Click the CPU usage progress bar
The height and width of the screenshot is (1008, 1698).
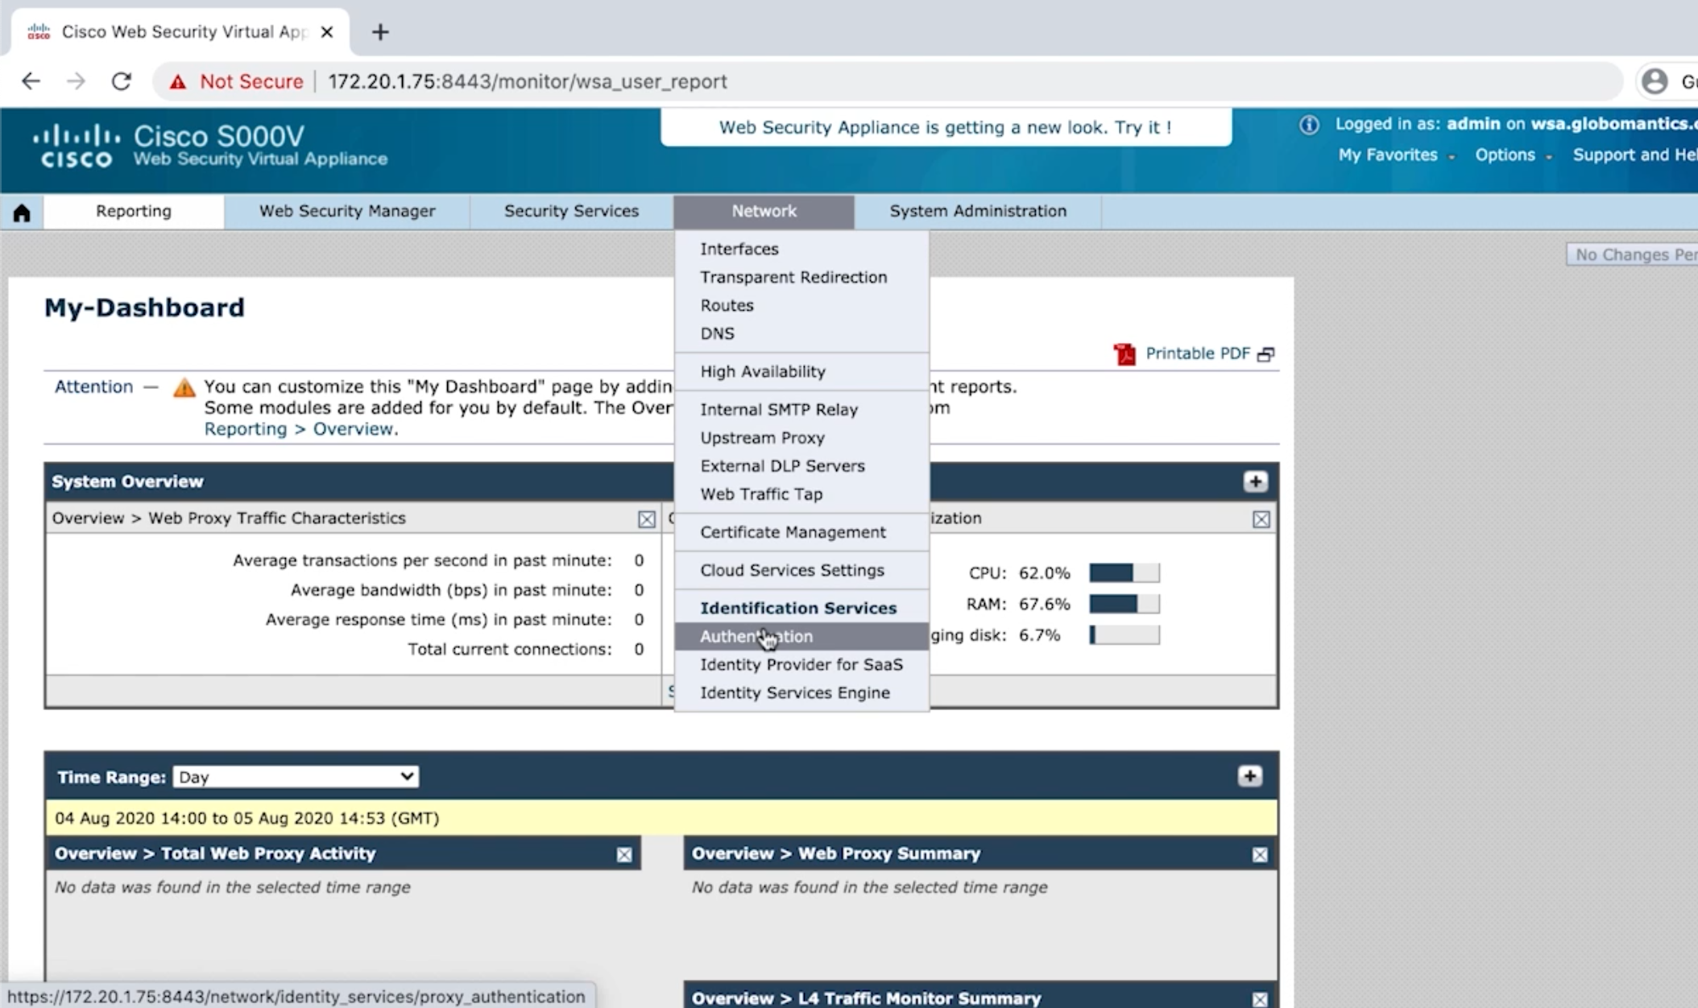[1124, 572]
